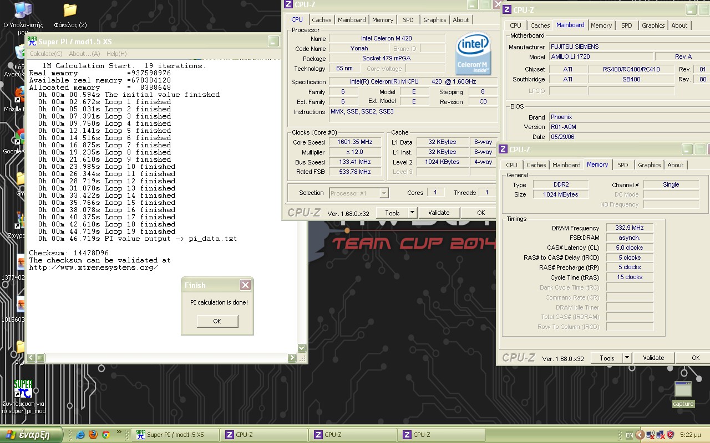Click Super PI horizontal scrollbar right arrow
The height and width of the screenshot is (443, 710).
[x=292, y=358]
